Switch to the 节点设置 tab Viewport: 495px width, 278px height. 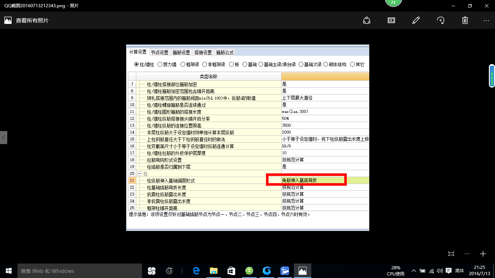(x=159, y=52)
